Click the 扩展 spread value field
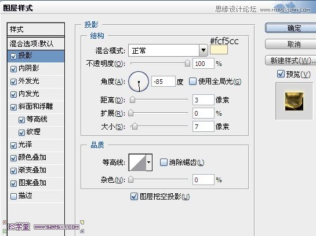The width and height of the screenshot is (316, 236). point(203,113)
